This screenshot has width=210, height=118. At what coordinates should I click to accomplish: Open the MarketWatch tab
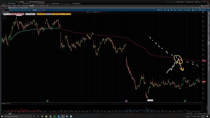tap(25, 6)
